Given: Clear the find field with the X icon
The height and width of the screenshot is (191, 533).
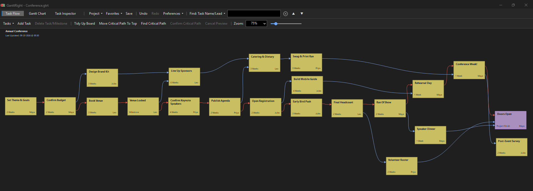Looking at the screenshot, I should click(x=285, y=14).
